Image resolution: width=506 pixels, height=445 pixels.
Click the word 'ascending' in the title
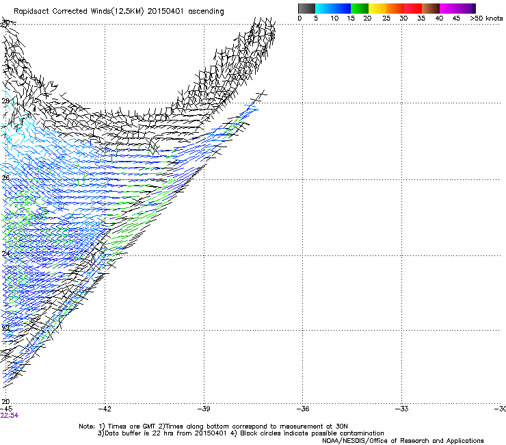click(x=206, y=12)
